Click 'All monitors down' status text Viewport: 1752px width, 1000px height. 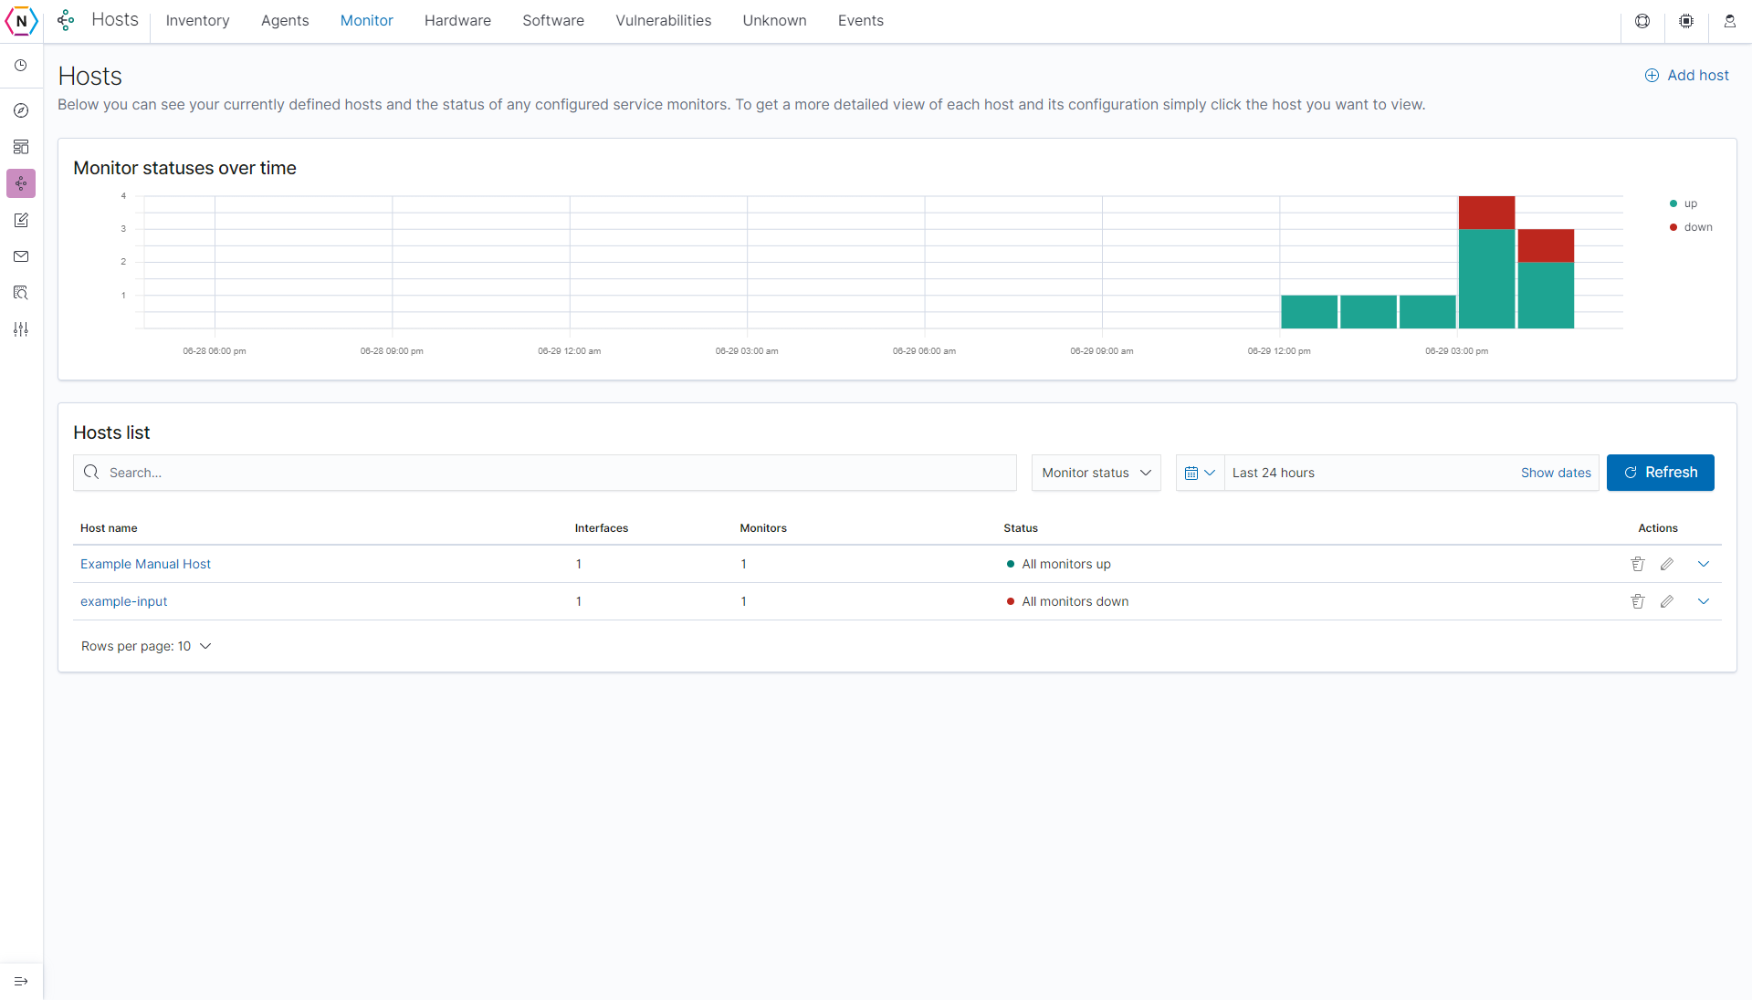1075,601
